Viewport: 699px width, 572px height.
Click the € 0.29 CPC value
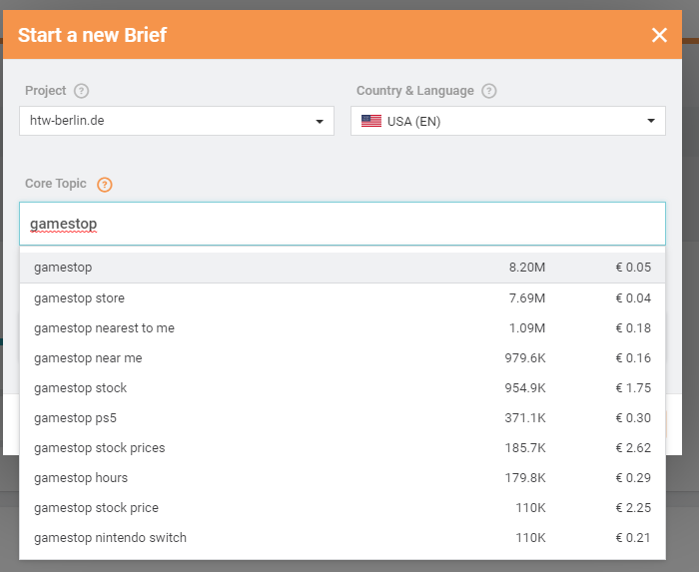click(633, 477)
